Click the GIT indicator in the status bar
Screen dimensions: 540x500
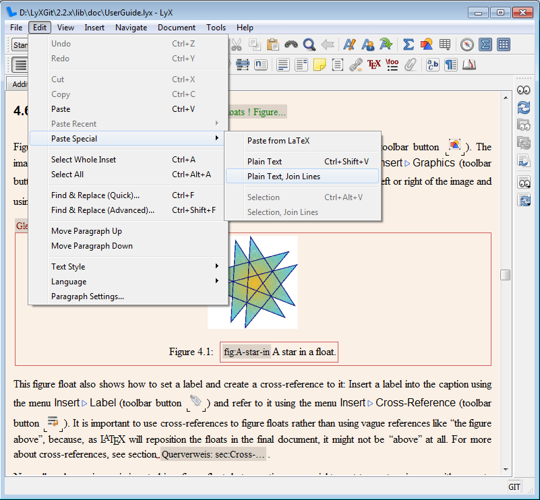pos(514,487)
